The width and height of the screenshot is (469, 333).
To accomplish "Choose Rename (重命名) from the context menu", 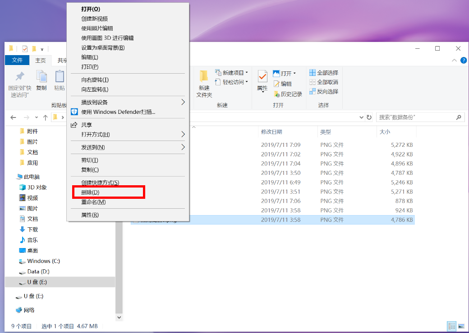I will (93, 202).
